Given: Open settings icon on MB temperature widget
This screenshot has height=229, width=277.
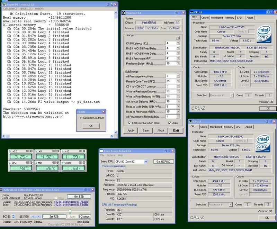Looking at the screenshot, I should coord(54,163).
